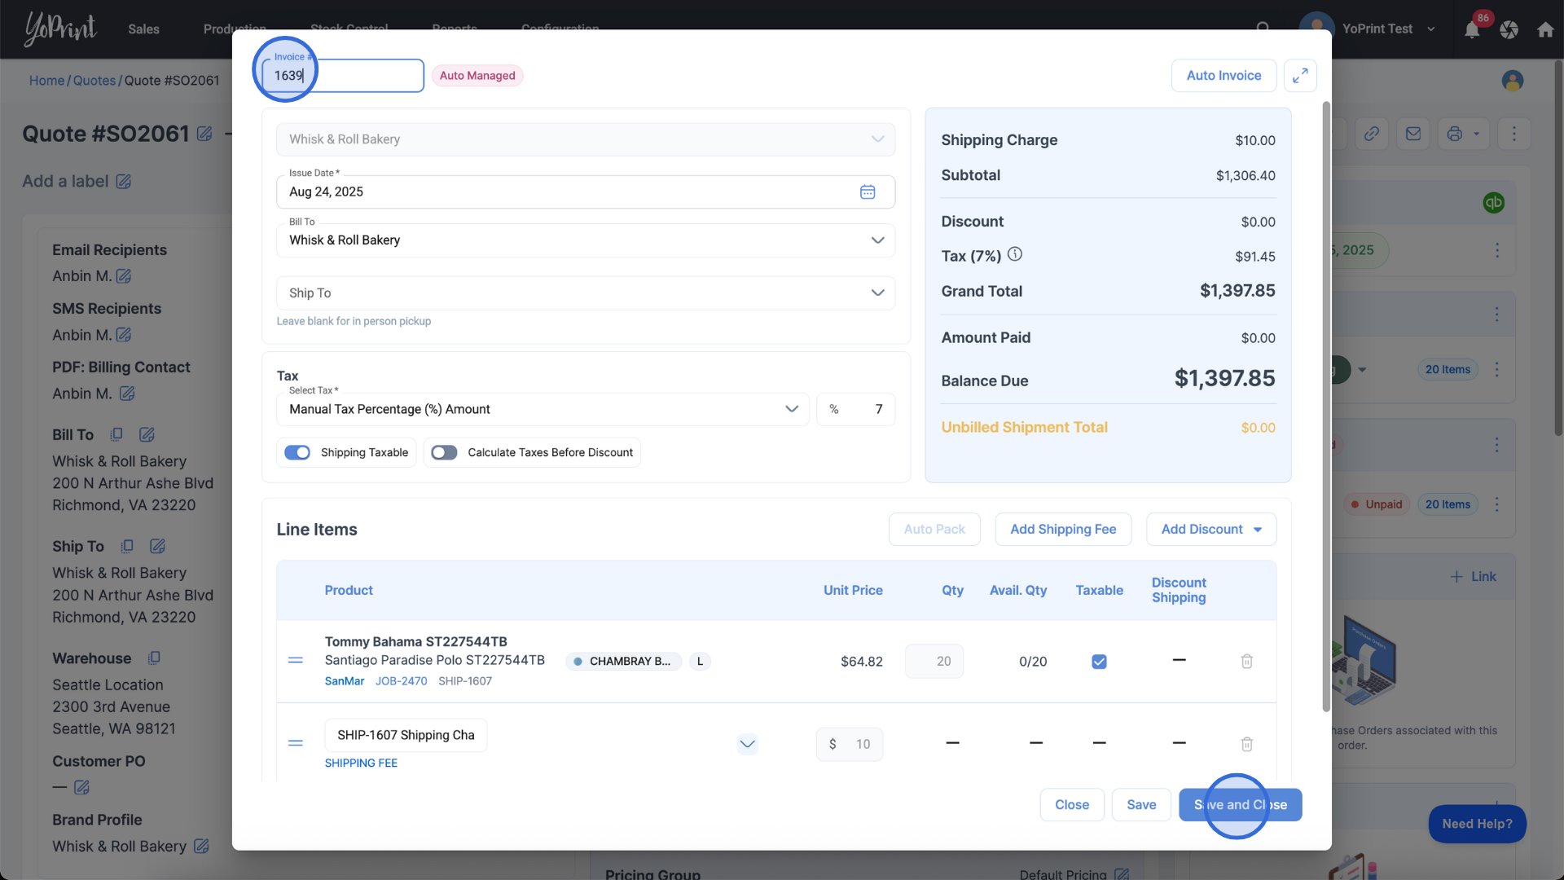Click the tax info icon
Screen dimensions: 1564x880
click(x=1015, y=254)
